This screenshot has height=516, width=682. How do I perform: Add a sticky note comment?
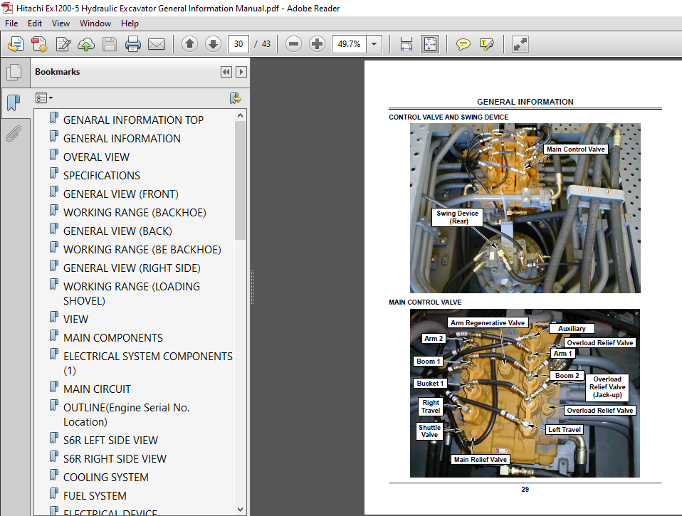click(463, 44)
